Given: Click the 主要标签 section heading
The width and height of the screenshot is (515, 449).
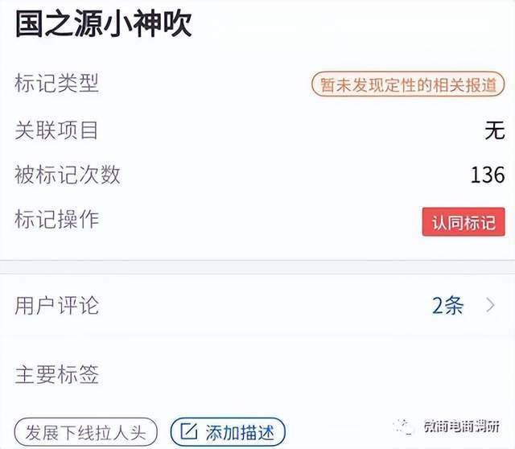Looking at the screenshot, I should click(57, 374).
